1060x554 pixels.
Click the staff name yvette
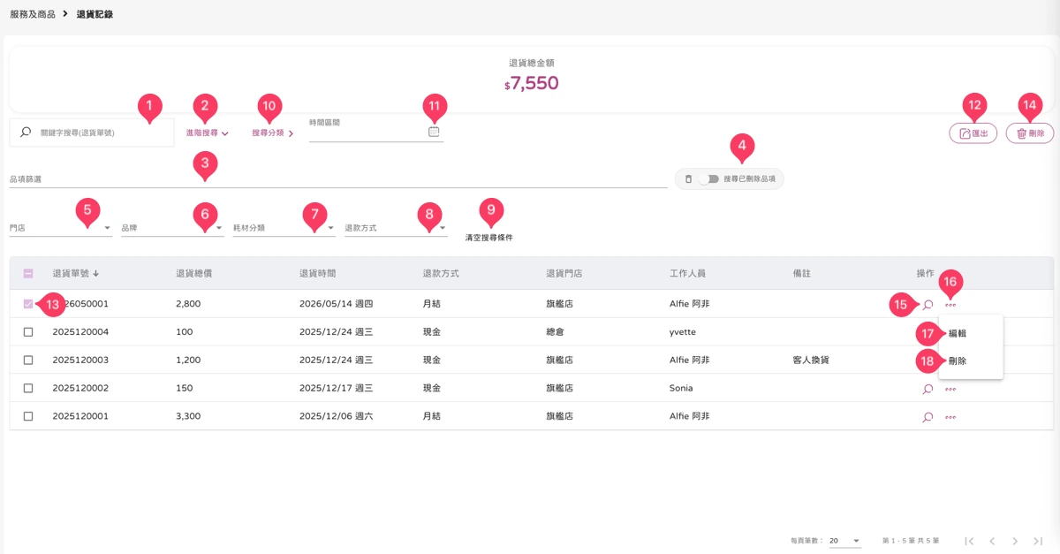(x=684, y=332)
